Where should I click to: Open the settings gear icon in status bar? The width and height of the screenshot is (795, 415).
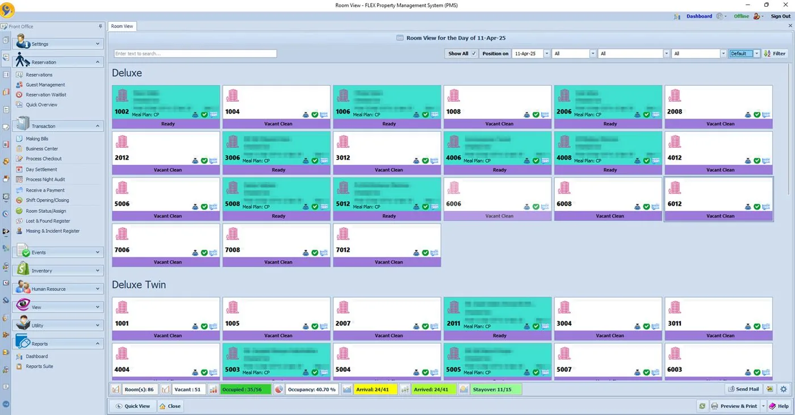point(784,389)
